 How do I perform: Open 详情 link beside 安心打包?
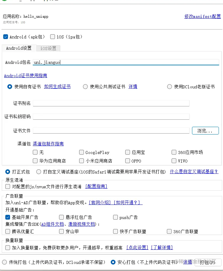point(188,262)
